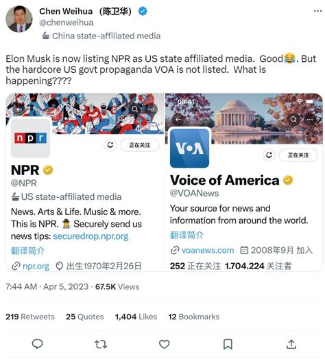The image size is (325, 362).
Task: Open the share upload icon
Action: pyautogui.click(x=291, y=344)
